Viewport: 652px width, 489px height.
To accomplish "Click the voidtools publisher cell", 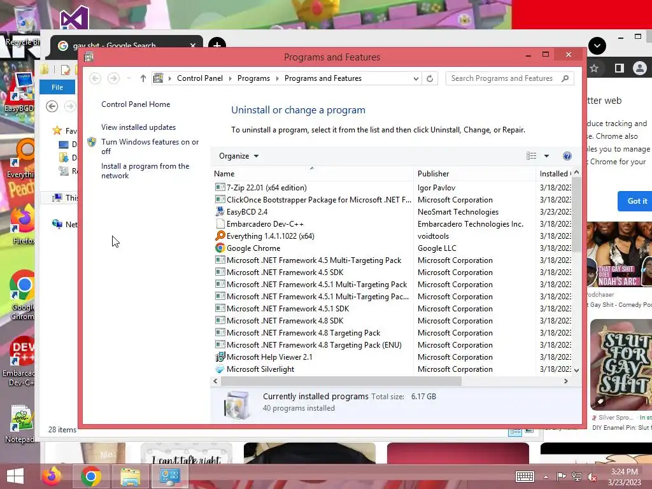I will (x=433, y=236).
